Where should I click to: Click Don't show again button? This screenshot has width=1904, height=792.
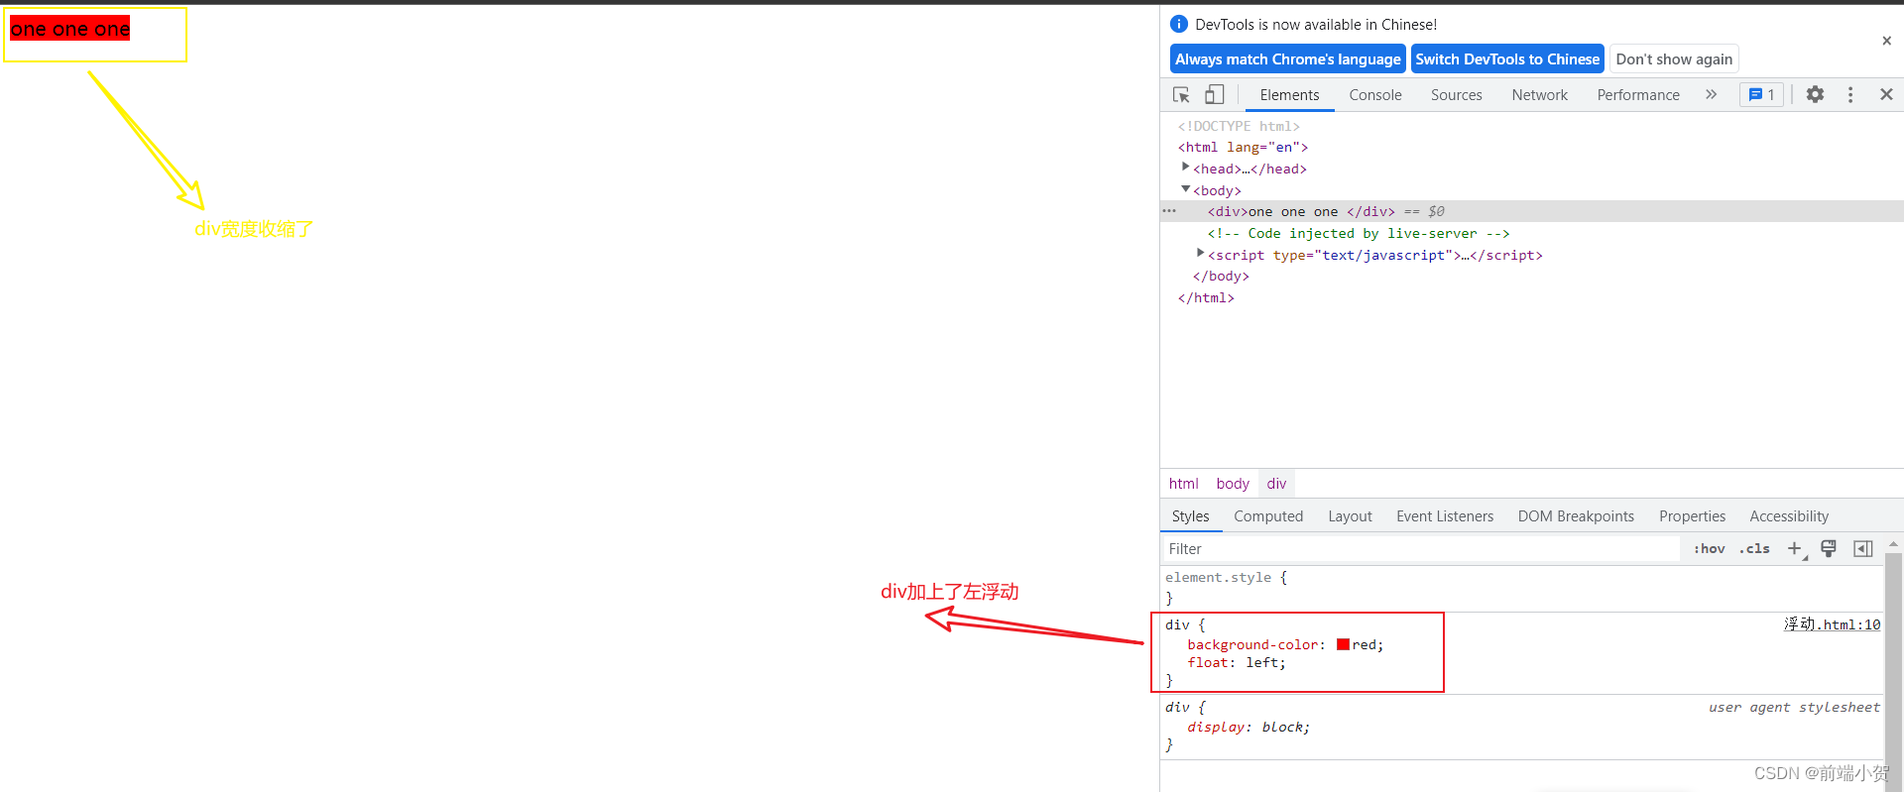pyautogui.click(x=1674, y=59)
